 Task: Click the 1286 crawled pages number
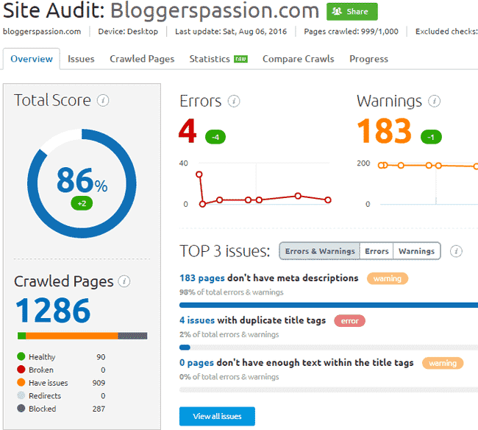point(53,311)
